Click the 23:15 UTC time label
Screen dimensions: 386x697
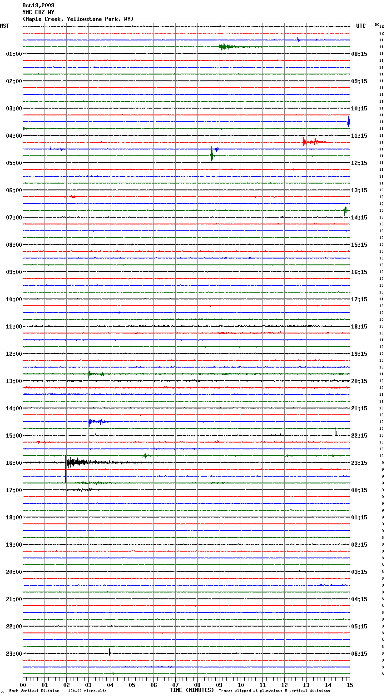359,463
